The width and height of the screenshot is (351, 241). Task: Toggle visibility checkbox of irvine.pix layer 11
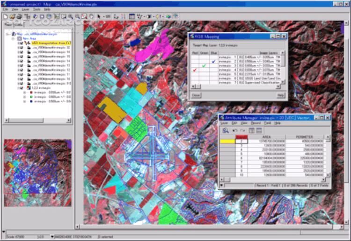point(22,74)
